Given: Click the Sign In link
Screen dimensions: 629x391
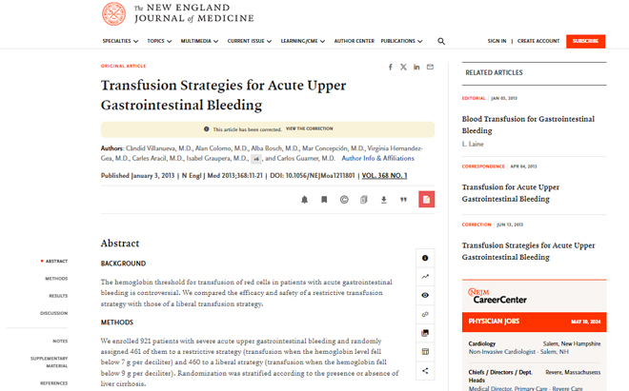Looking at the screenshot, I should 497,41.
